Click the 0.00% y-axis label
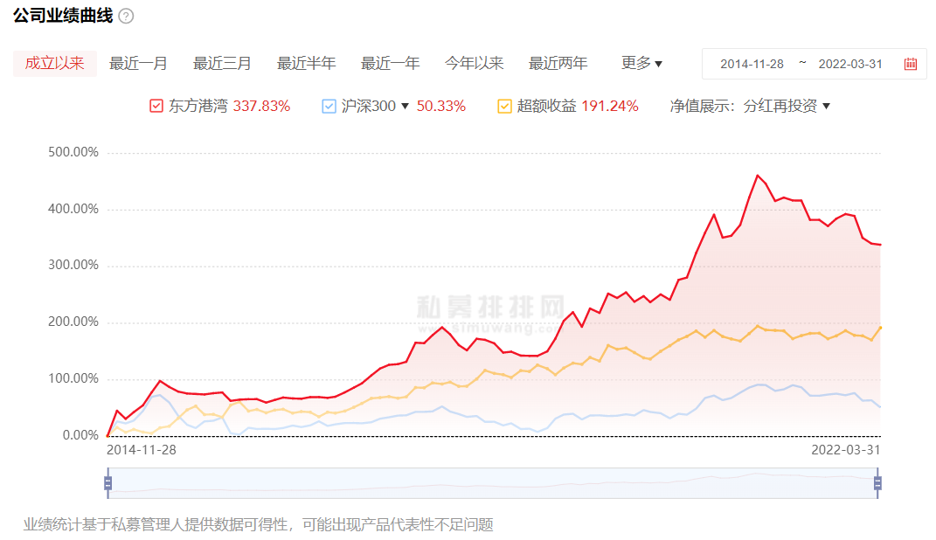The image size is (936, 540). click(x=80, y=435)
